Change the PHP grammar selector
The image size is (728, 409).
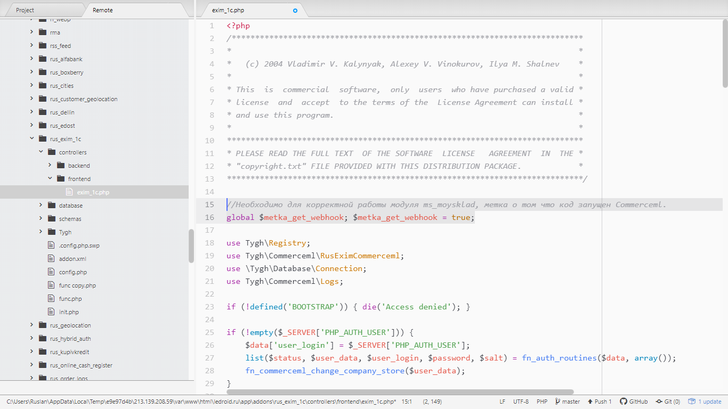tap(542, 402)
